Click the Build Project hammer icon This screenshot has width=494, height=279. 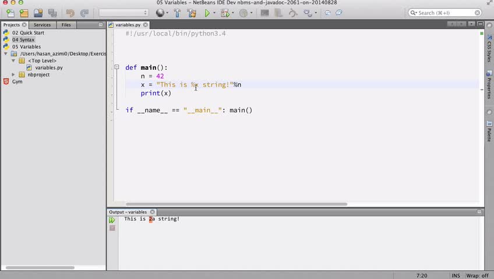(177, 13)
